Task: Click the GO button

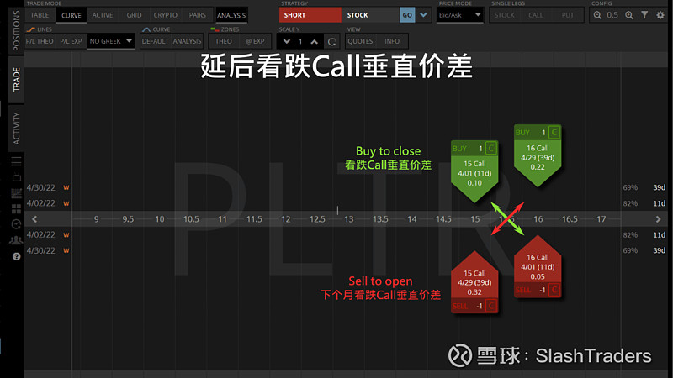Action: tap(407, 15)
